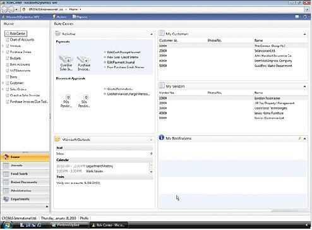Collapse the My Vendors part
This screenshot has width=312, height=230.
pyautogui.click(x=304, y=87)
